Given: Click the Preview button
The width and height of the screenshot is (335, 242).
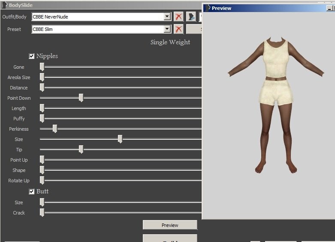Looking at the screenshot, I should (170, 225).
